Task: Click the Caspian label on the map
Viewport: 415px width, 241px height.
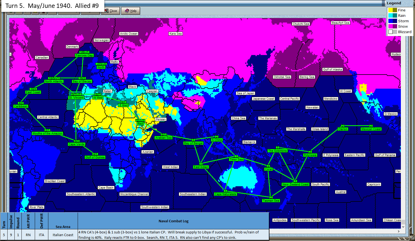Action: tap(152, 91)
